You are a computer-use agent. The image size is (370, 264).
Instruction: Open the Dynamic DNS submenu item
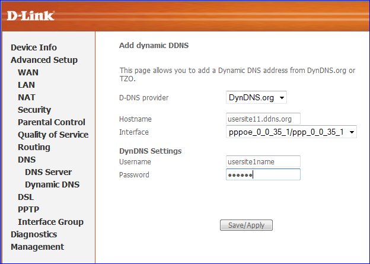[52, 185]
